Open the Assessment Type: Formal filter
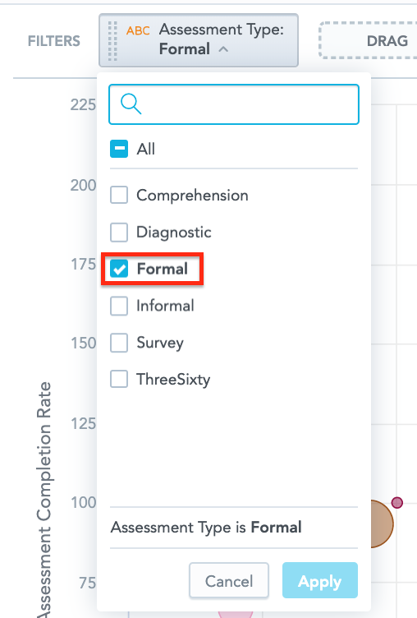Screen dimensions: 417x618 (199, 40)
